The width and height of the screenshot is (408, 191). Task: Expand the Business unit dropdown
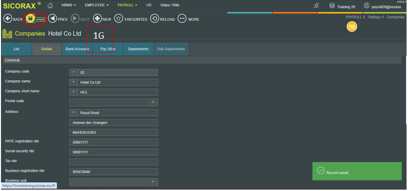tap(153, 182)
